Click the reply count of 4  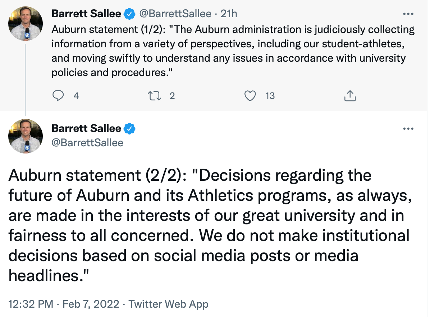click(76, 96)
